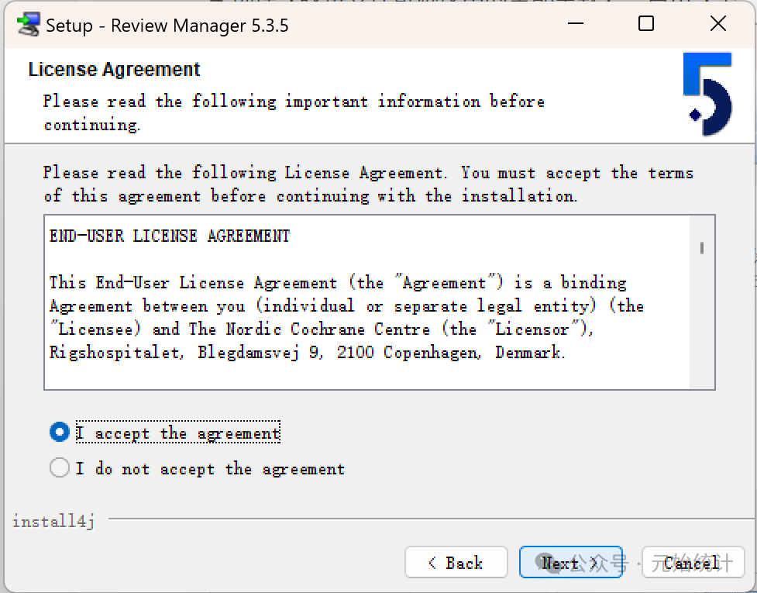Click the "END-USER LICENSE AGREEMENT" heading line
The image size is (757, 593).
tap(170, 236)
